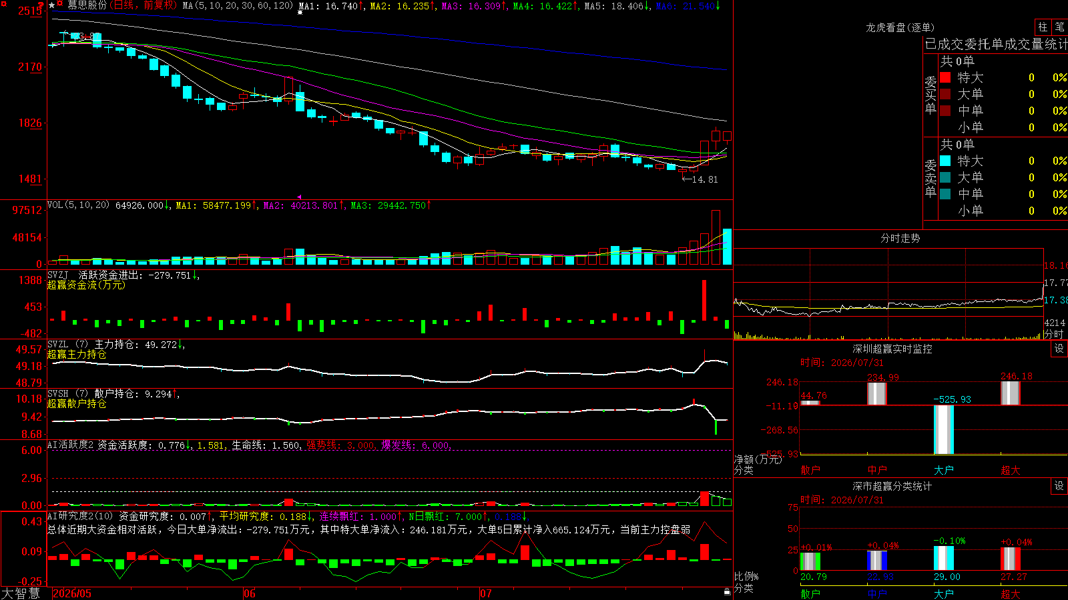Click the VOL(5,10,20) indicator label
Viewport: 1068px width, 600px height.
point(78,205)
